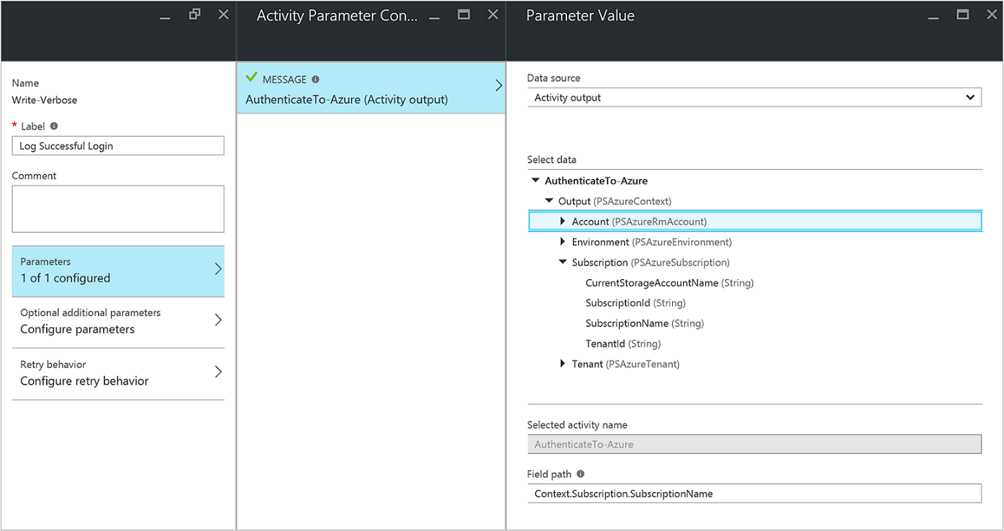Close the Write-Verbose activity blade
Image resolution: width=1004 pixels, height=531 pixels.
[224, 14]
